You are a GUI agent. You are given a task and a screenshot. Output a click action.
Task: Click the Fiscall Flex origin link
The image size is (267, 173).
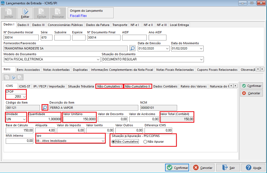coord(78,16)
